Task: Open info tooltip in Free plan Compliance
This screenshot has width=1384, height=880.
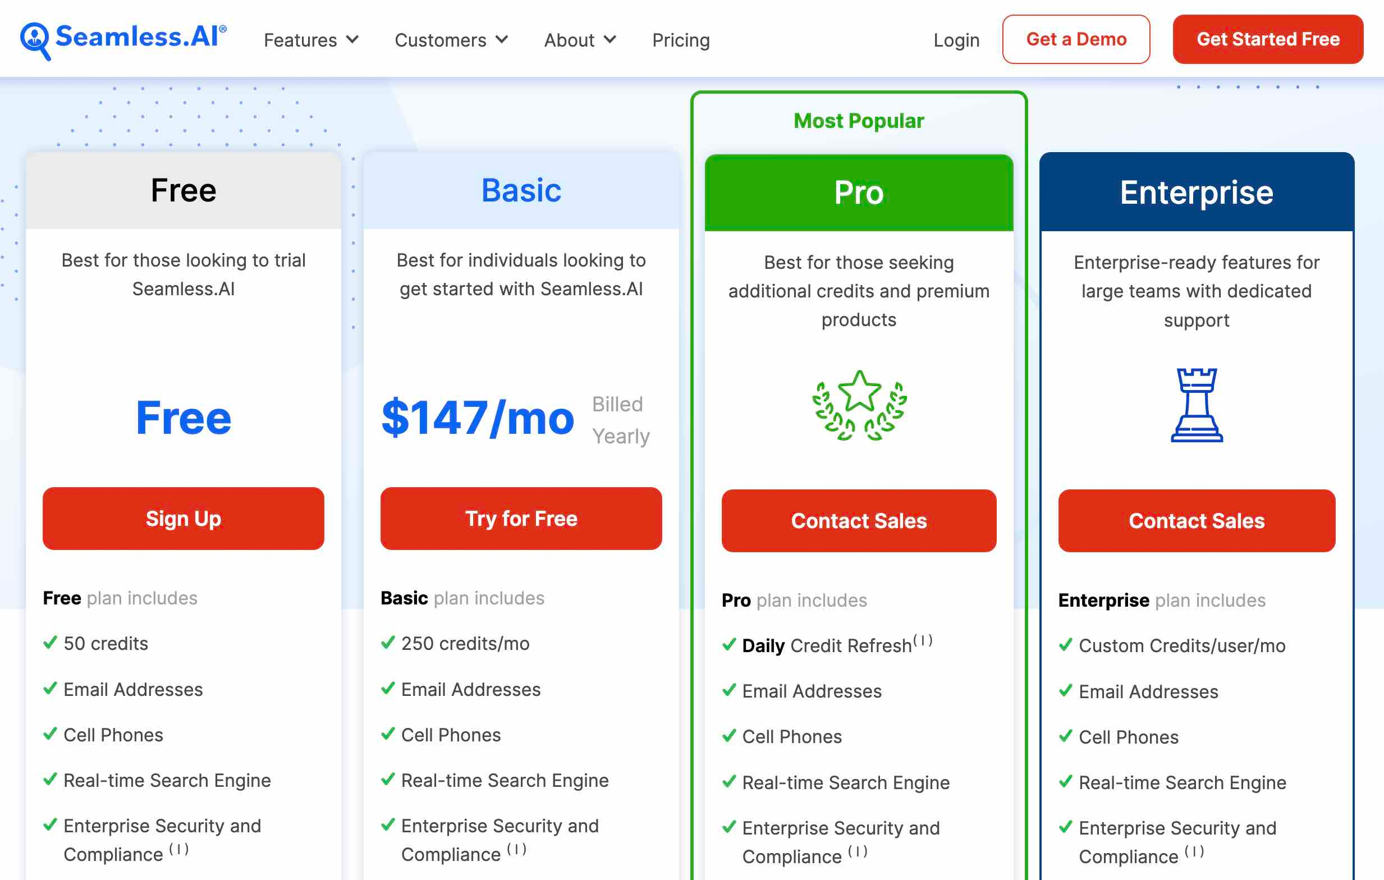Action: (178, 850)
